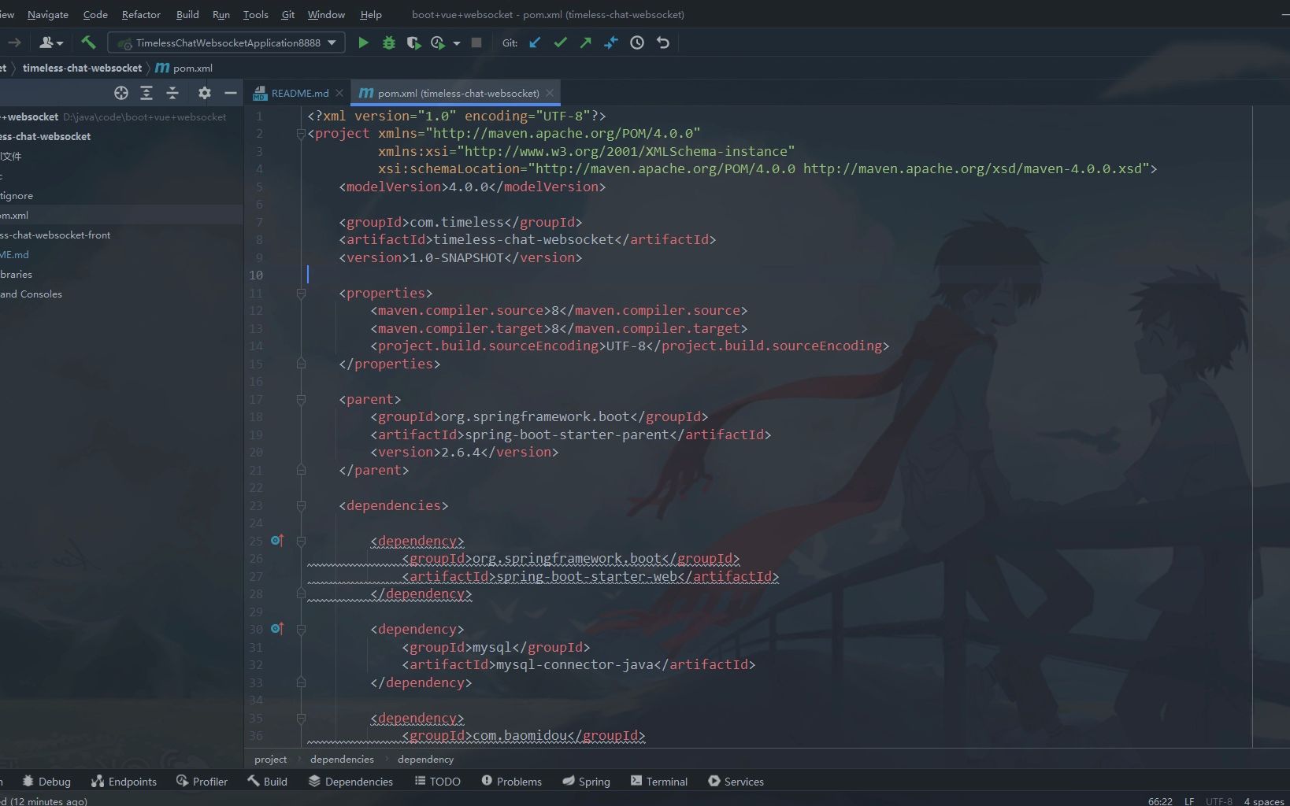Start debugging with the bug icon
Image resolution: width=1290 pixels, height=806 pixels.
coord(388,43)
